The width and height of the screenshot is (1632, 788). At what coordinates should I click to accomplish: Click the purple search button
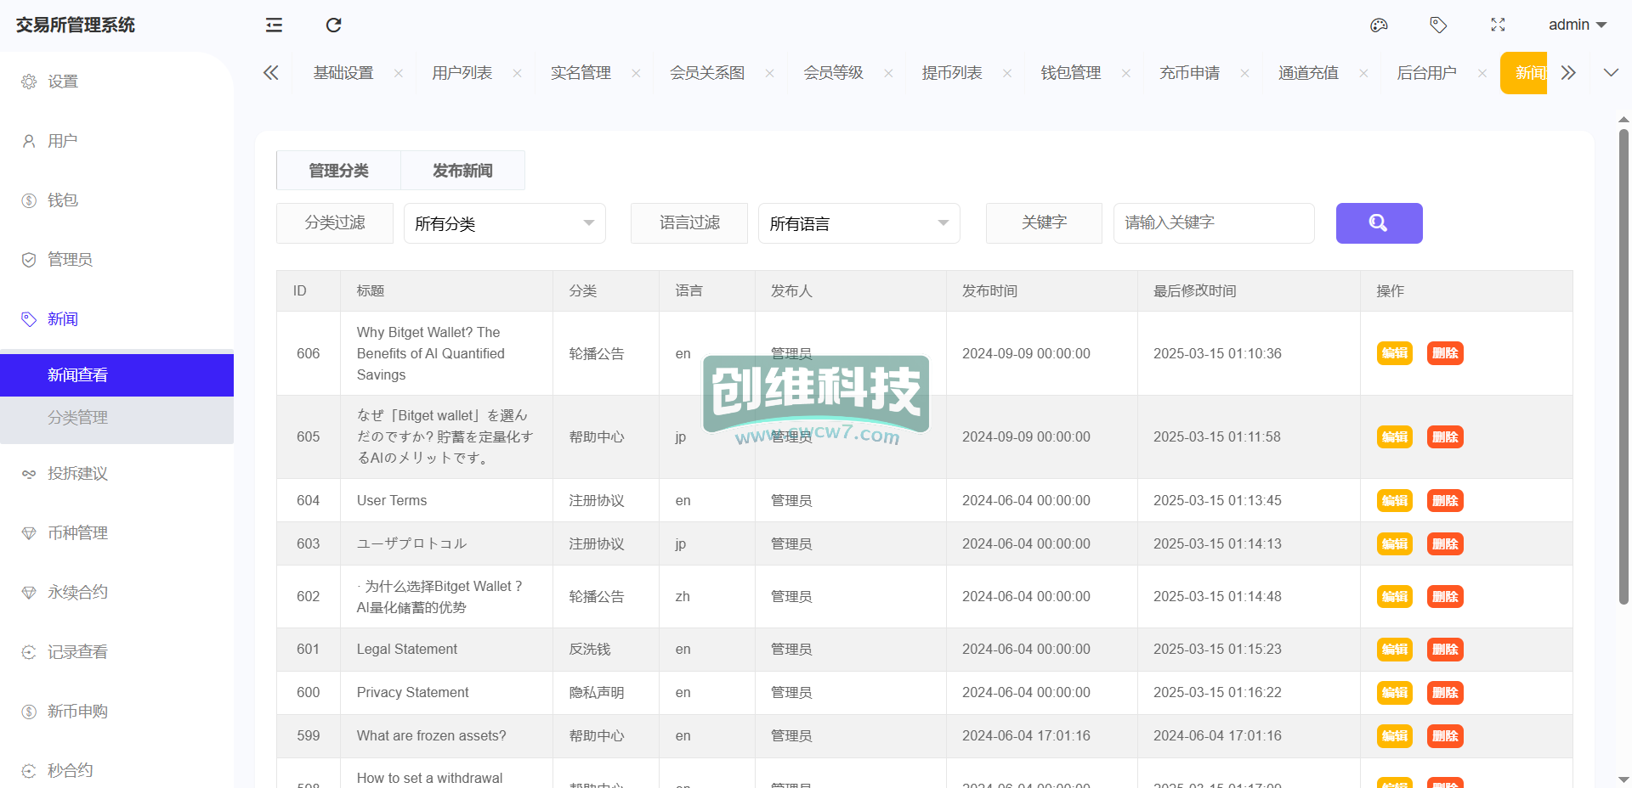(1379, 223)
